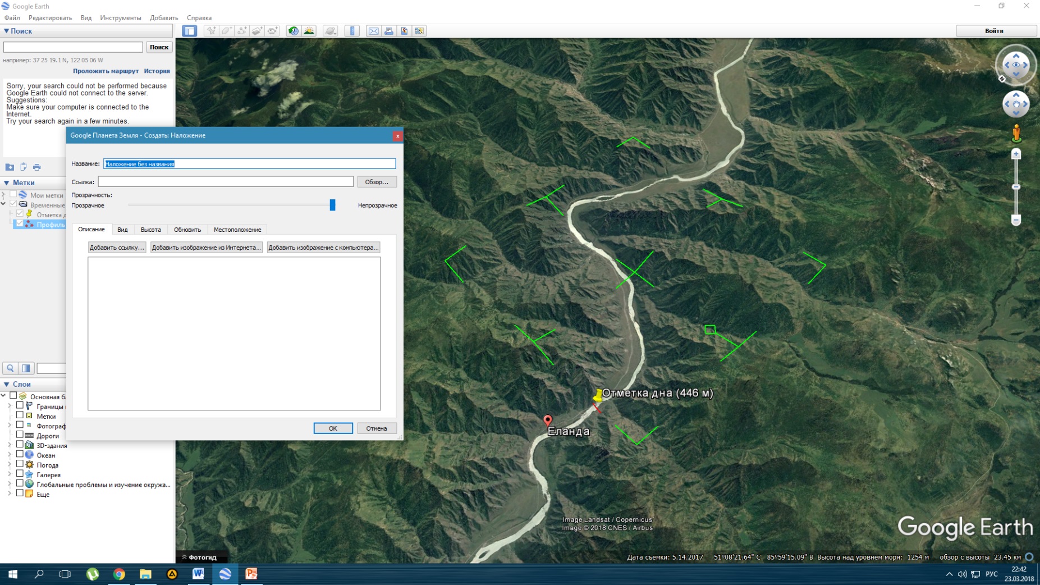
Task: Open the Добавить menu
Action: (x=164, y=18)
